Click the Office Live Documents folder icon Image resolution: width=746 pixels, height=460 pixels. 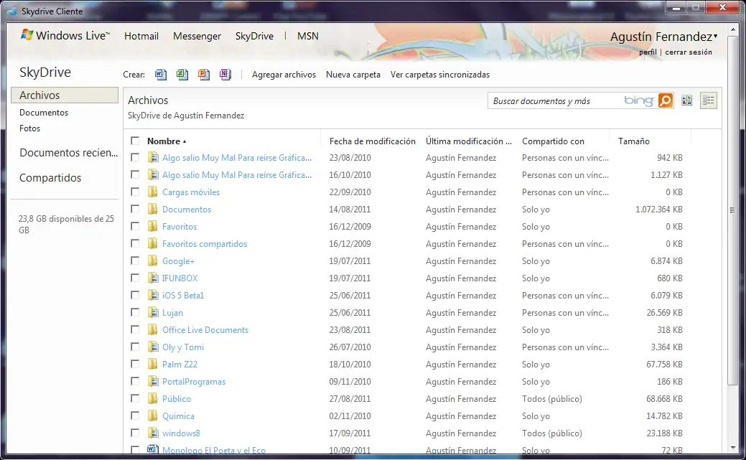(x=153, y=329)
